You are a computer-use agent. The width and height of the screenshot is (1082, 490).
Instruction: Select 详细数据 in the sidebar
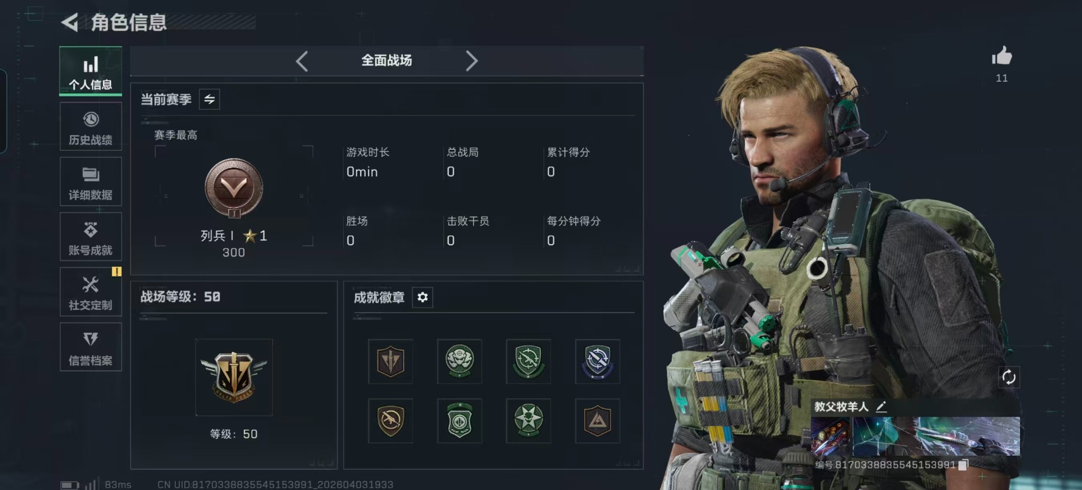(x=91, y=182)
